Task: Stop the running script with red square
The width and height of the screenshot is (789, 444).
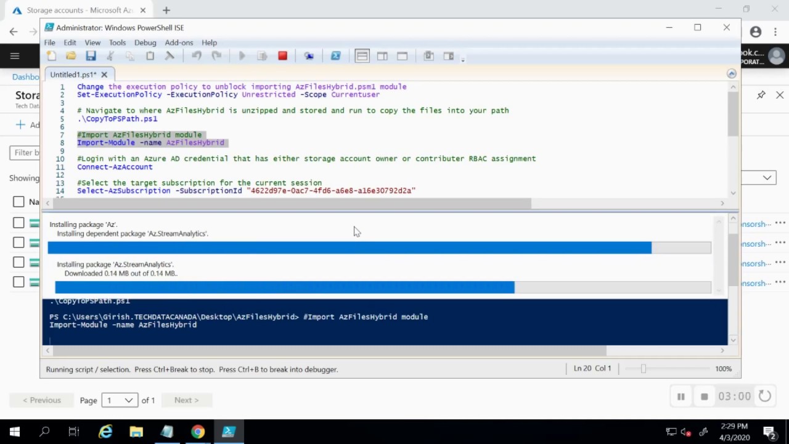Action: 282,56
